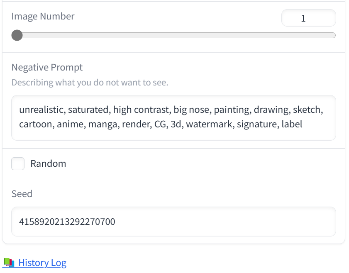
Task: Click the seed value 415892021329270700
Action: [x=67, y=222]
